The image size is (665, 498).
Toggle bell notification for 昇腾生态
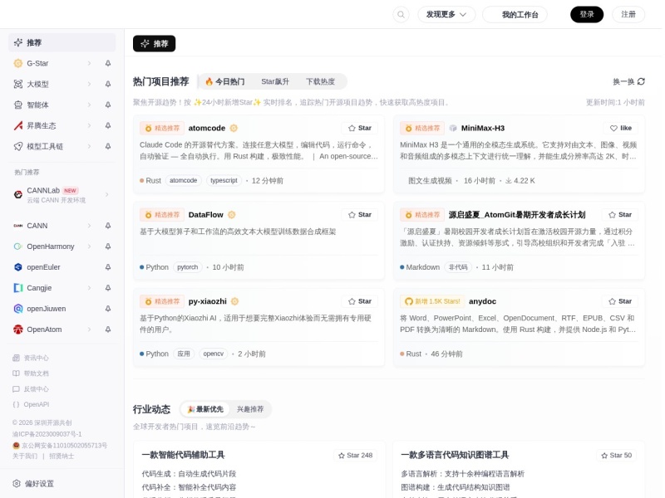tap(108, 125)
